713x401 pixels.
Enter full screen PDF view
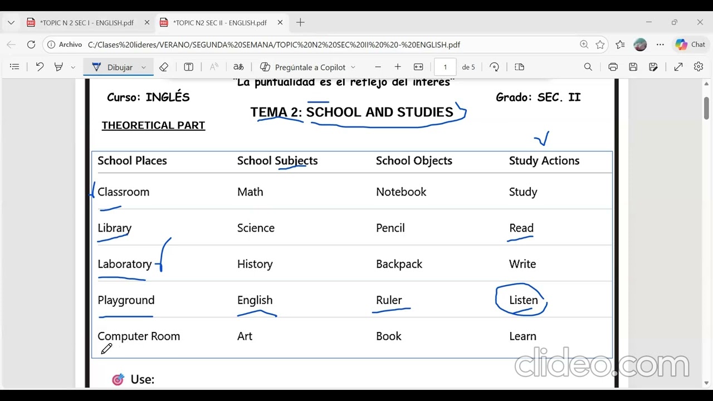click(678, 67)
